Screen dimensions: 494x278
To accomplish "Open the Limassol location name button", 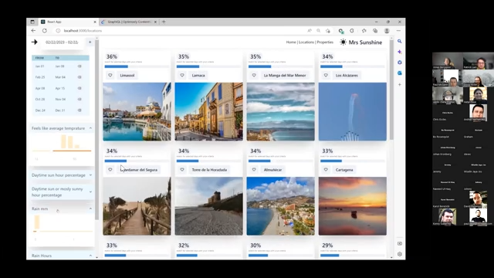I will point(127,76).
